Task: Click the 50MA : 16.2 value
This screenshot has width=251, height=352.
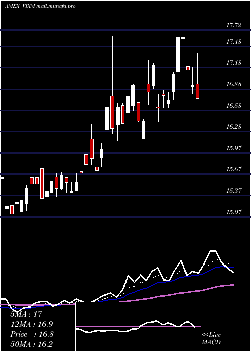Action: pyautogui.click(x=31, y=344)
